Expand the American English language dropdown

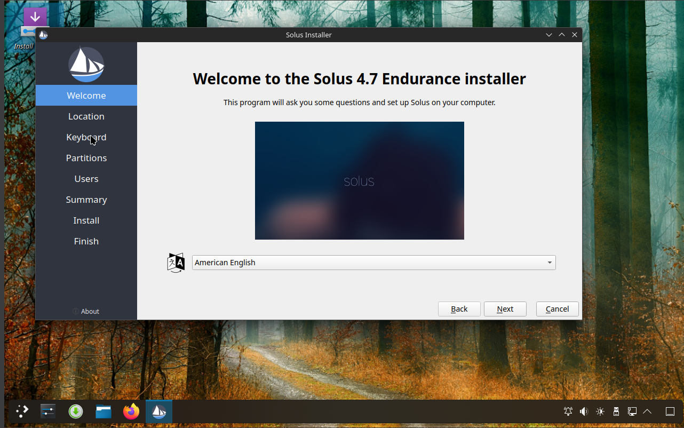pyautogui.click(x=373, y=263)
